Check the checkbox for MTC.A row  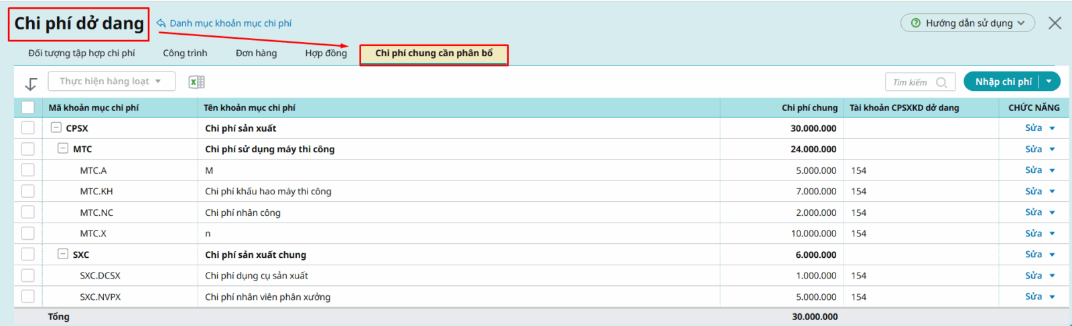[28, 170]
